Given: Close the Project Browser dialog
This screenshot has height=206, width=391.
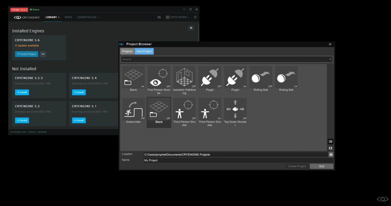Looking at the screenshot, I should pyautogui.click(x=330, y=44).
